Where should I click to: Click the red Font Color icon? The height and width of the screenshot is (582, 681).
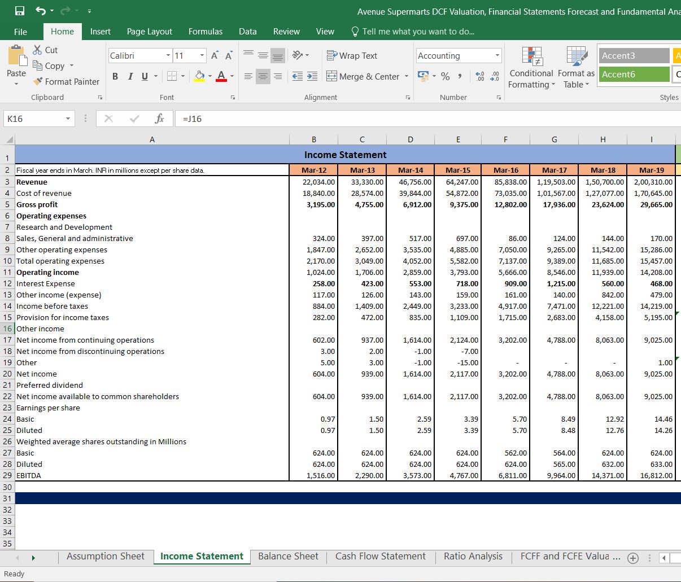click(221, 76)
